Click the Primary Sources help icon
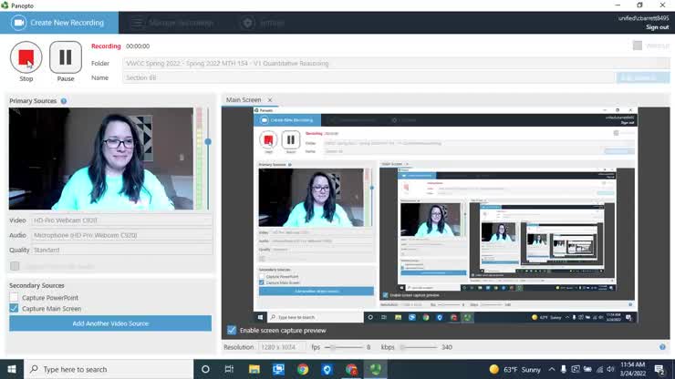This screenshot has width=675, height=379. point(64,101)
